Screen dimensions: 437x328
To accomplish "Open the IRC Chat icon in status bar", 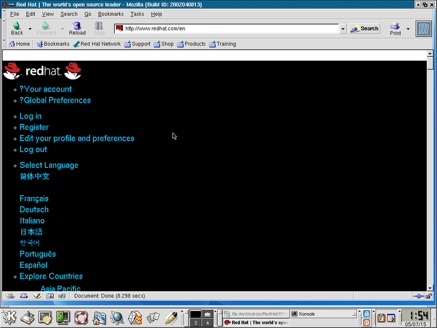I will 62,296.
